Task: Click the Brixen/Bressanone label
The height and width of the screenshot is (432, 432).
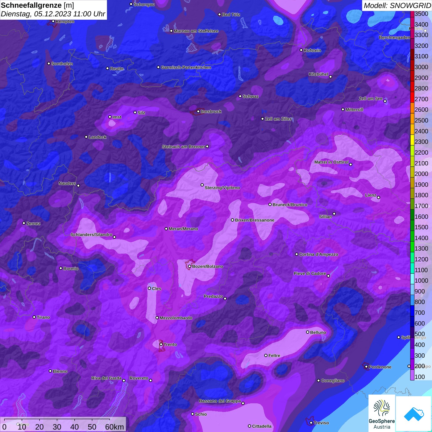Action: [255, 220]
